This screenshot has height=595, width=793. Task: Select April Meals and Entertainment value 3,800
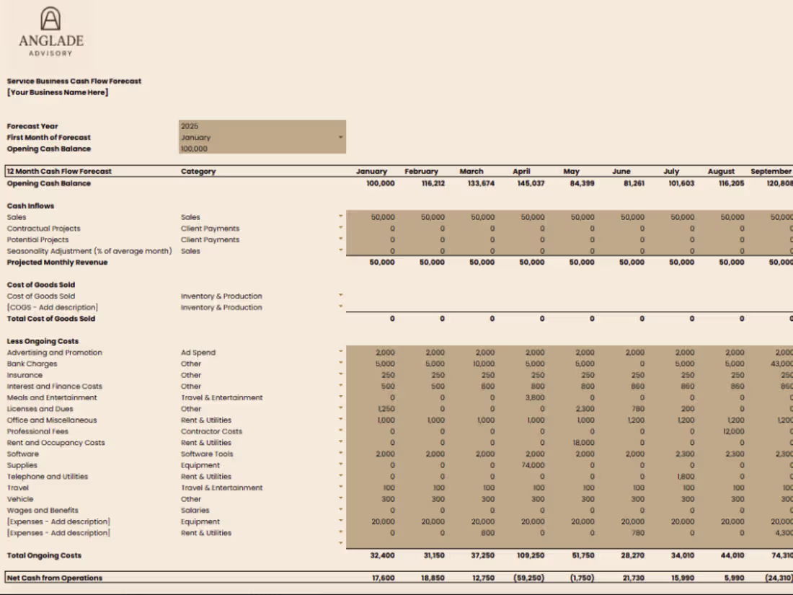pyautogui.click(x=535, y=397)
